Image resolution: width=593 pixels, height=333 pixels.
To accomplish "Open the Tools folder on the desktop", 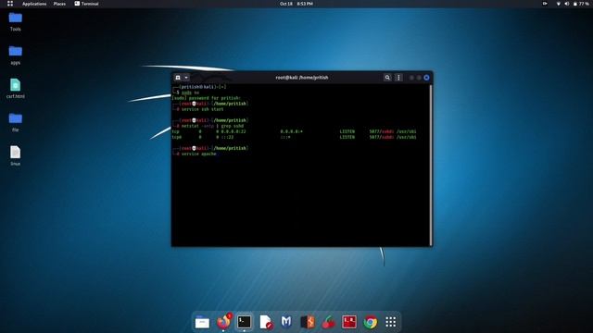I will 16,21.
